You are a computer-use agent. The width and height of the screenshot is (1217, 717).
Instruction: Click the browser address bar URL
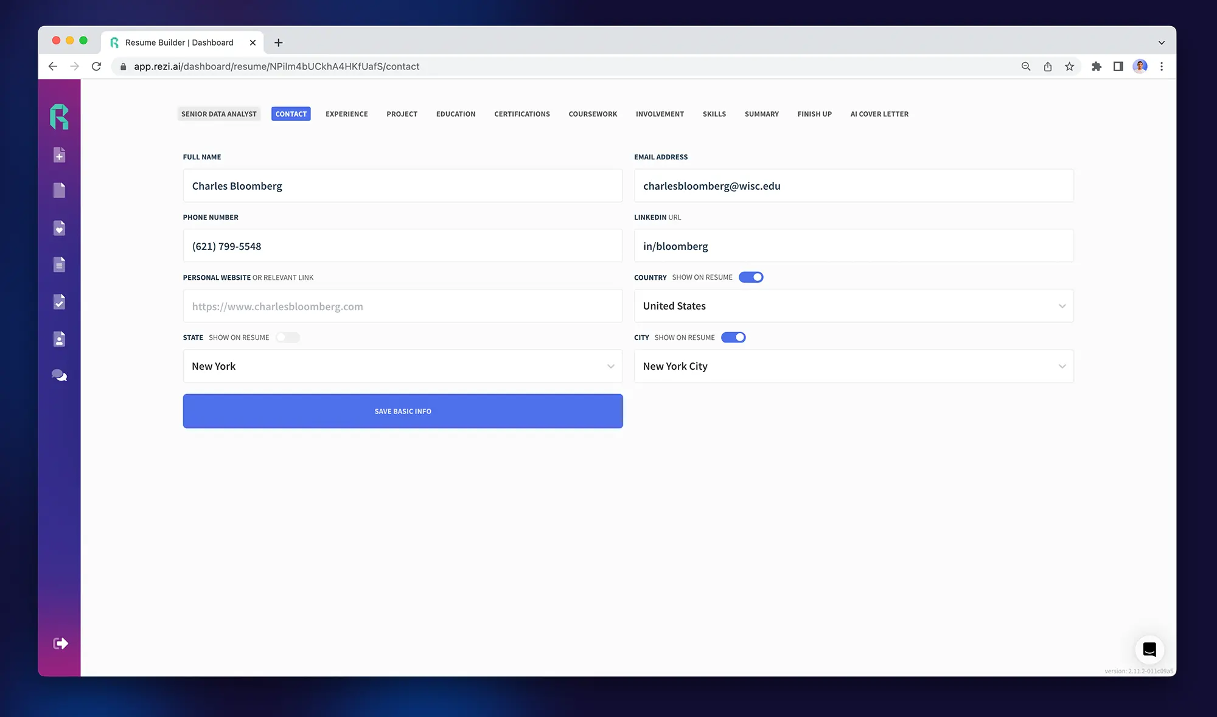pos(277,66)
